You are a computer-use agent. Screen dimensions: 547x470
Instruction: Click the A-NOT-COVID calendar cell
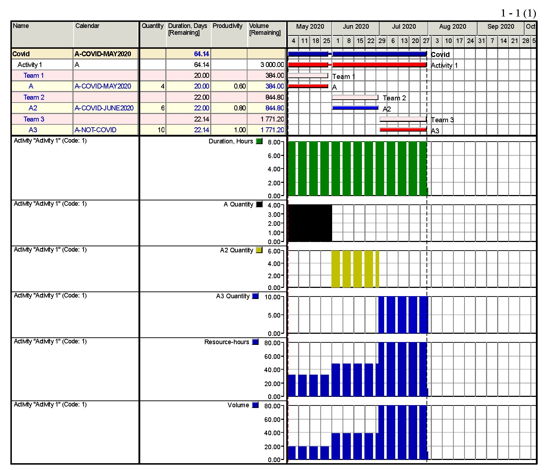[106, 130]
